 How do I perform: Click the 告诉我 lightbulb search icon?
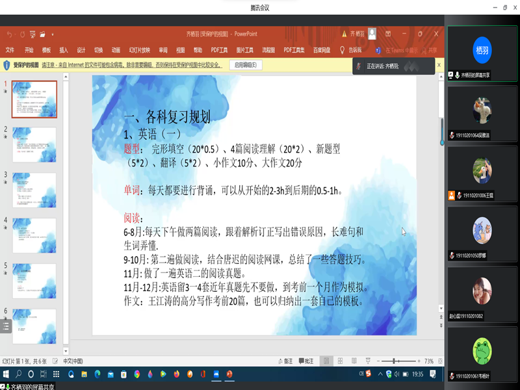[x=342, y=49]
